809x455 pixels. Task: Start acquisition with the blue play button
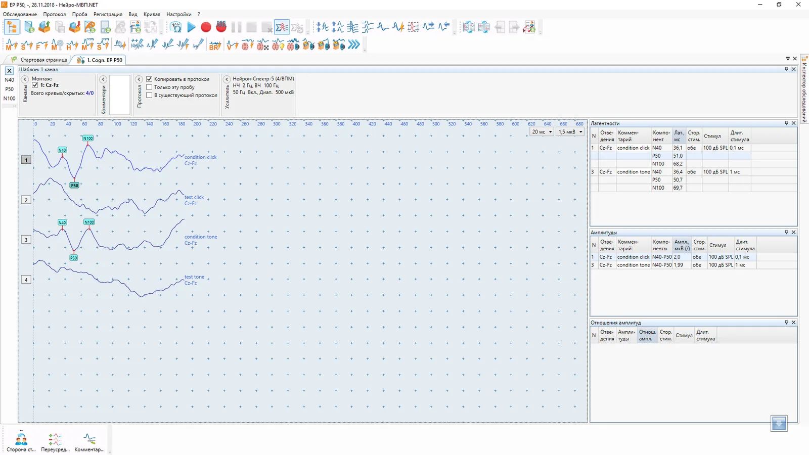point(191,27)
